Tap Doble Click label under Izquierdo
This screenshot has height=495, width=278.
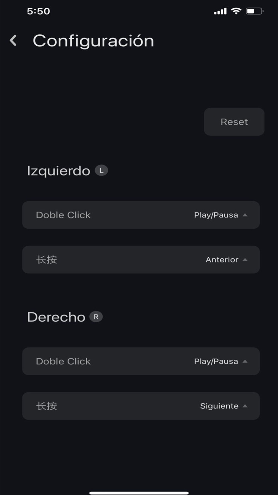tap(63, 215)
